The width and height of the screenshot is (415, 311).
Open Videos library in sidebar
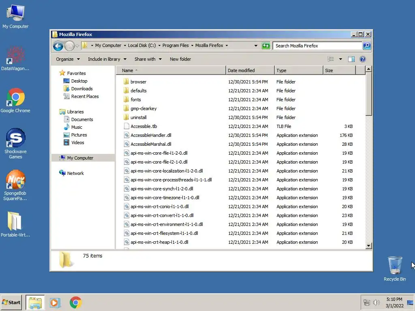pos(77,143)
